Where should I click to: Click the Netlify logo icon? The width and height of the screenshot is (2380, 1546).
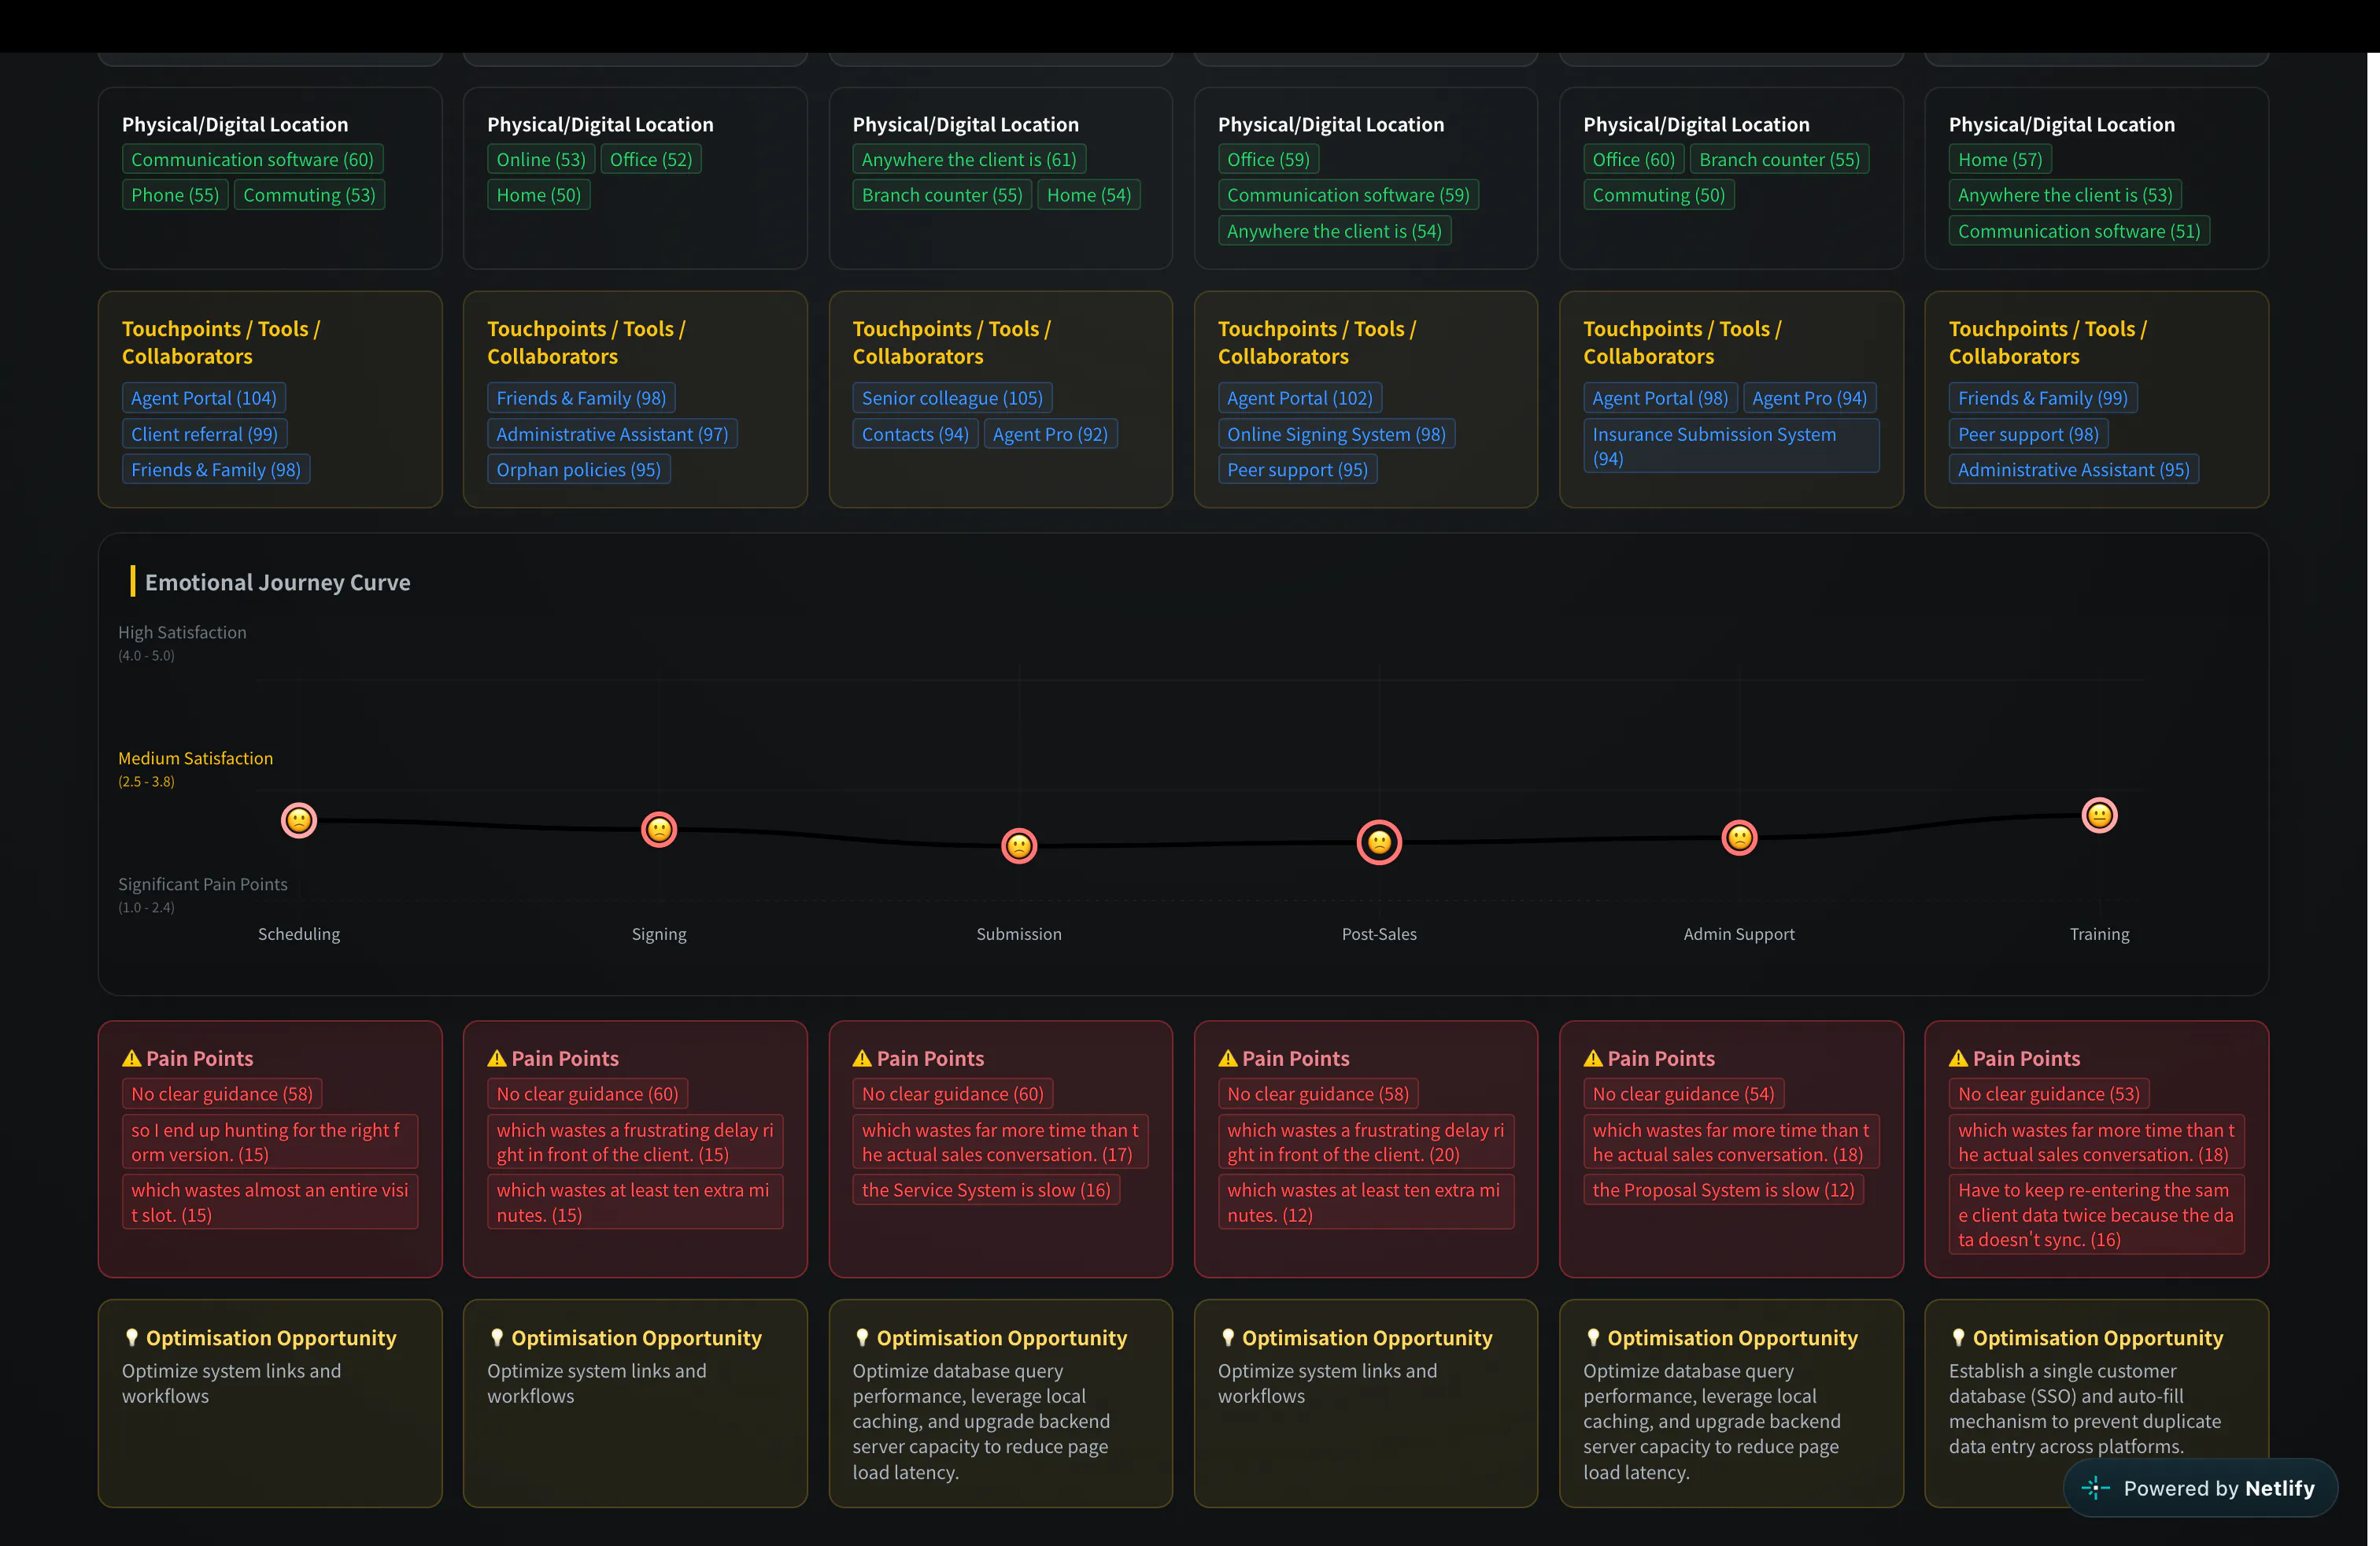2095,1488
